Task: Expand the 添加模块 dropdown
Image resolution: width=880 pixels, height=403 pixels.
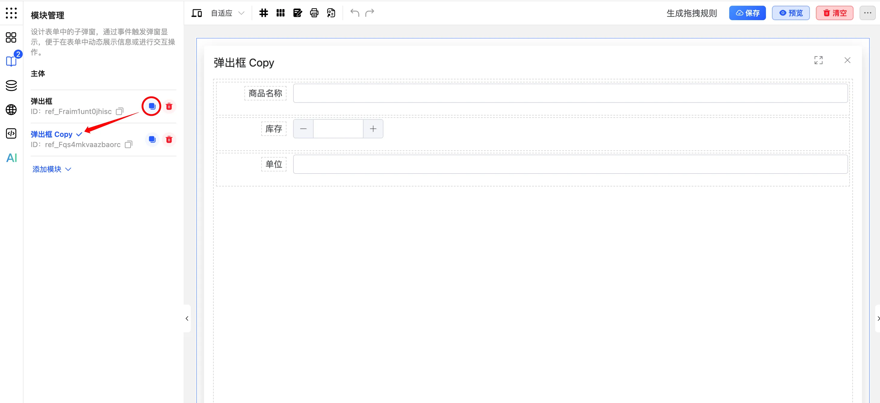Action: tap(51, 169)
